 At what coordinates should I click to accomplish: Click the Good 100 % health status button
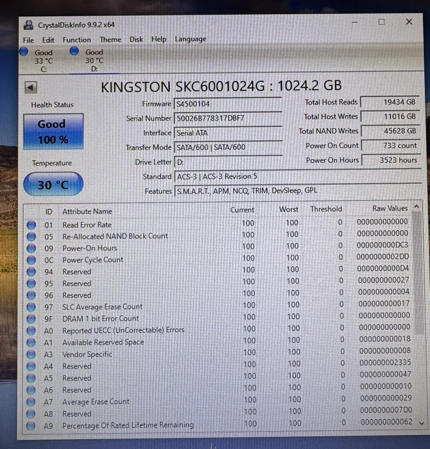[53, 132]
